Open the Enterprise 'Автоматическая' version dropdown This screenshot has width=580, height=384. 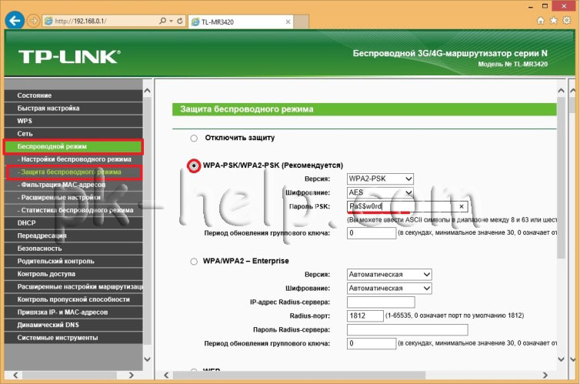[389, 275]
